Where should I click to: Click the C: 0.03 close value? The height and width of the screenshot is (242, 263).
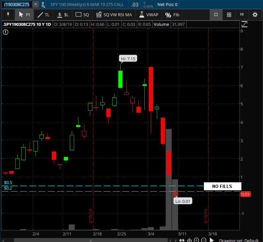pos(129,24)
